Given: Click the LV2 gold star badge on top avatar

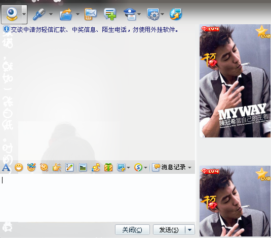Looking at the screenshot, I should tap(262, 32).
